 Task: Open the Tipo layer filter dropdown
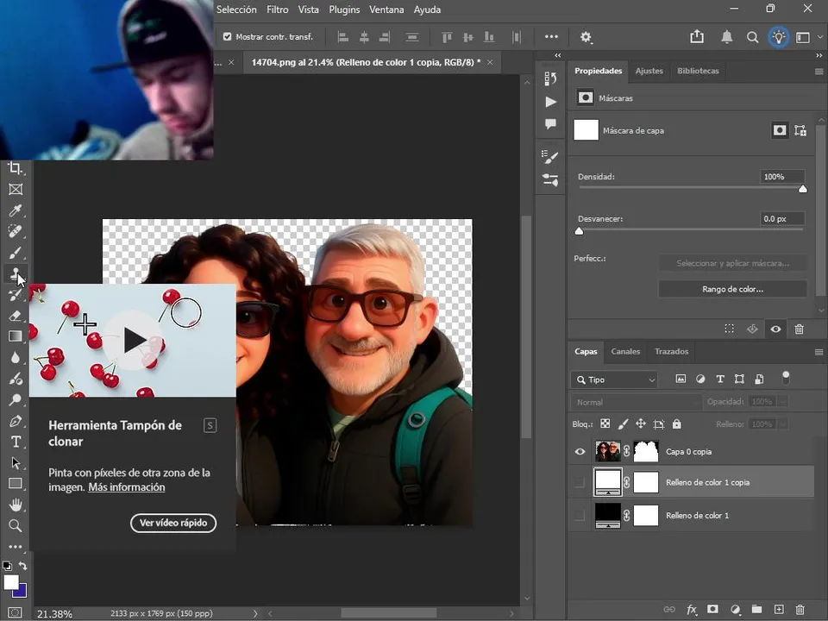615,379
